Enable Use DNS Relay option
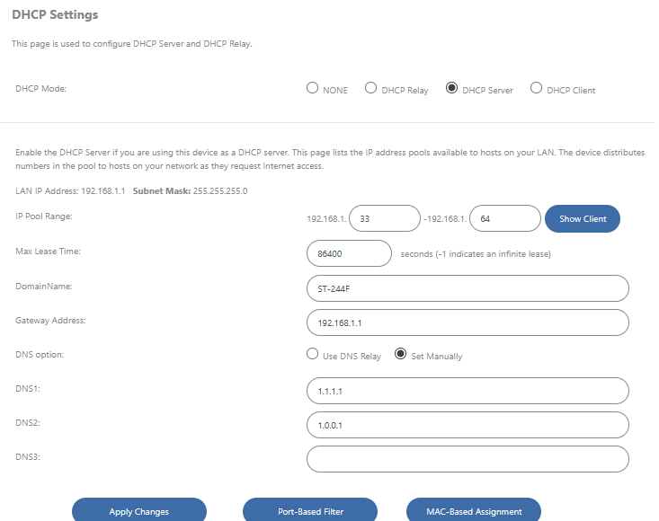659x521 pixels. pos(313,355)
